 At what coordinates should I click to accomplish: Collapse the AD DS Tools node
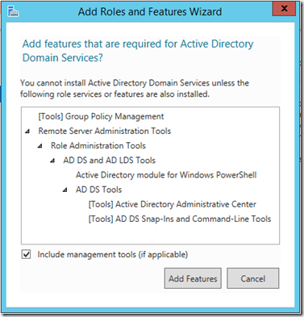(65, 190)
